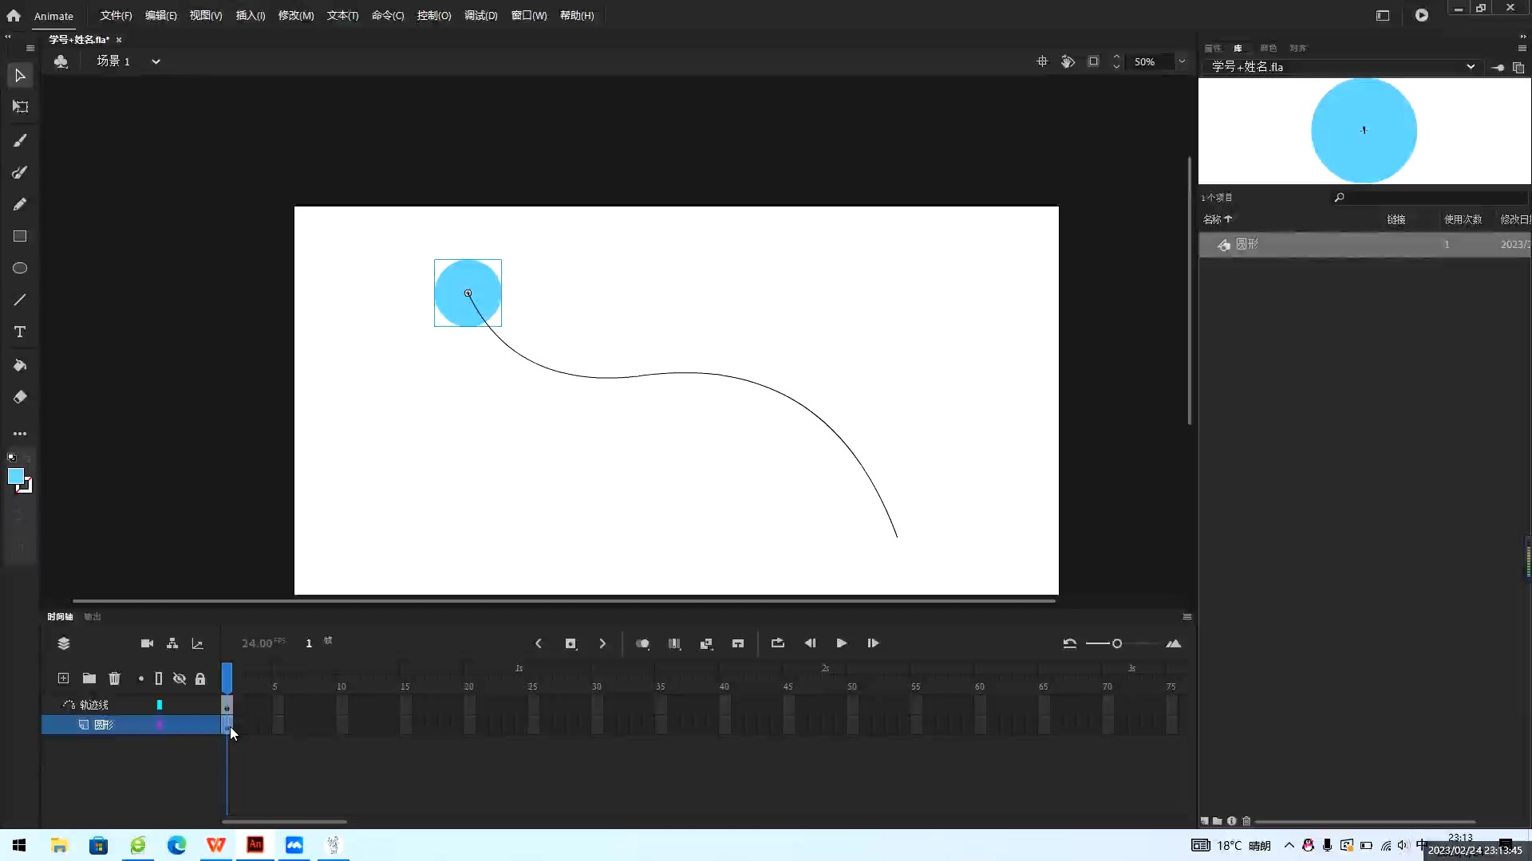Create a new layer in timeline

click(x=63, y=678)
